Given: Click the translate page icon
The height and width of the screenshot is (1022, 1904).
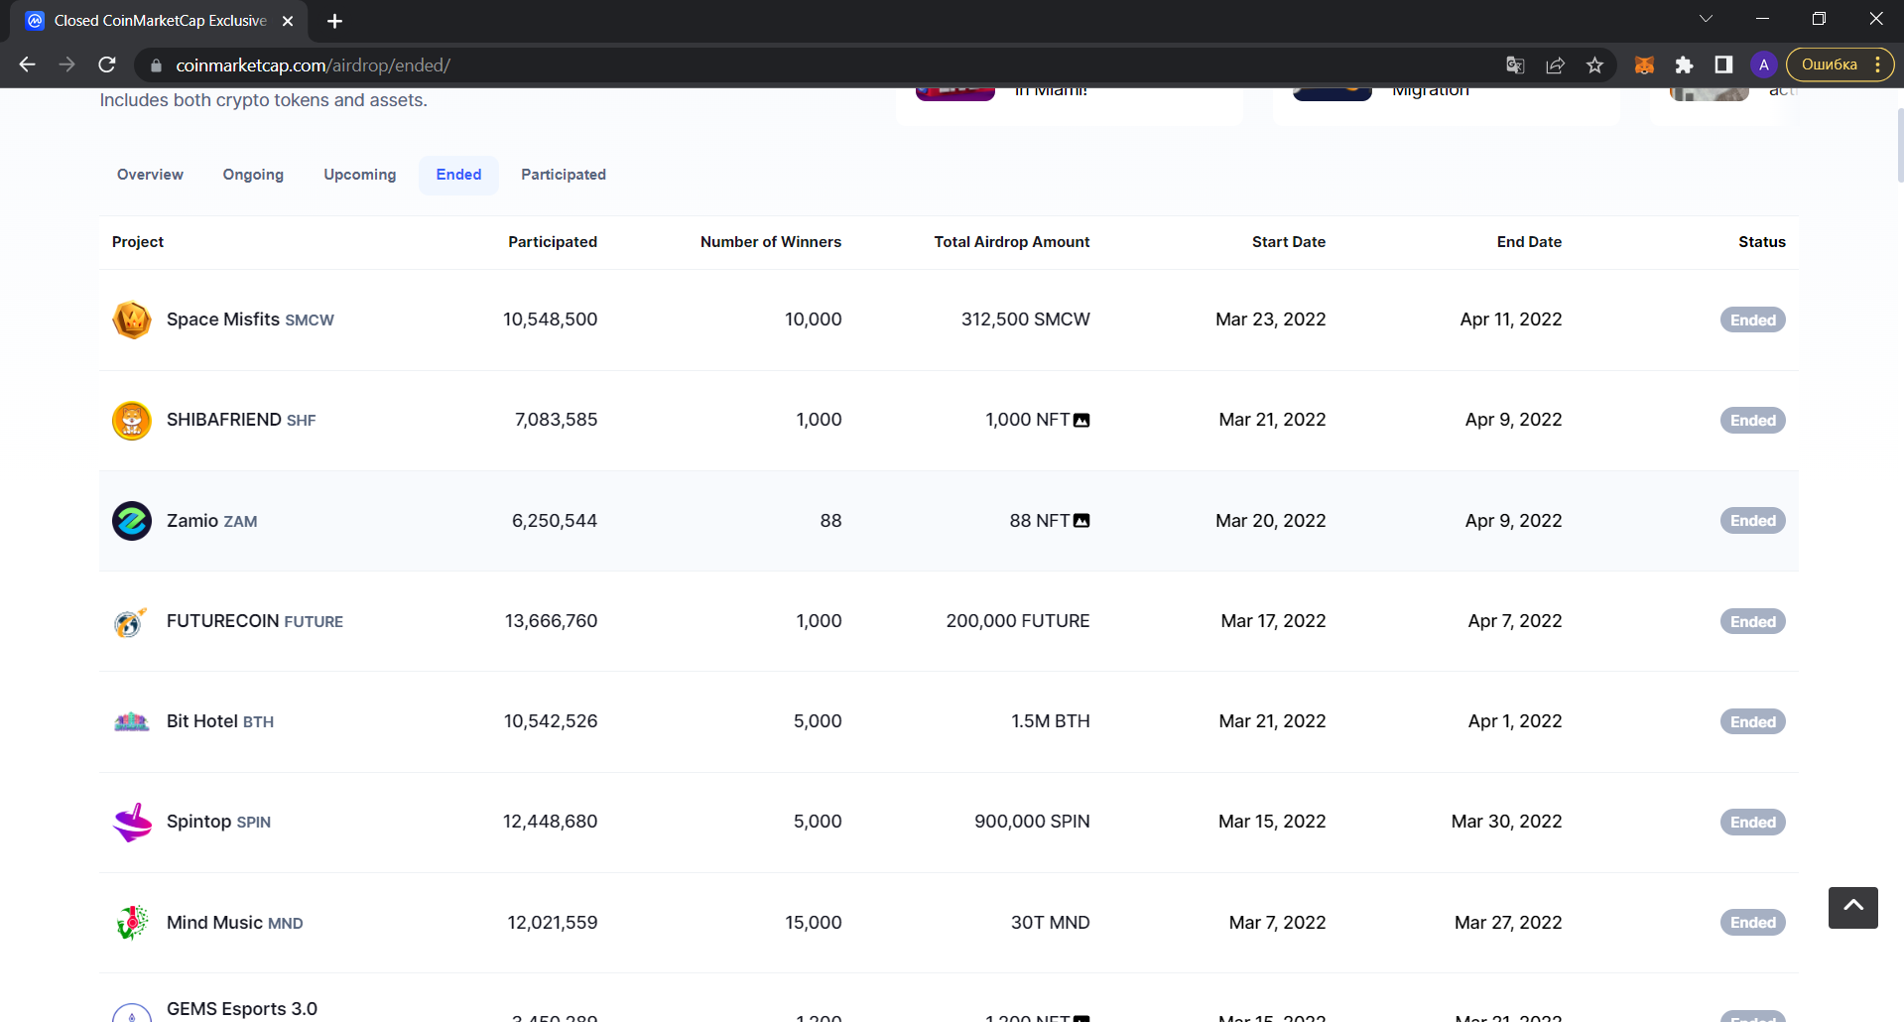Looking at the screenshot, I should pyautogui.click(x=1515, y=65).
